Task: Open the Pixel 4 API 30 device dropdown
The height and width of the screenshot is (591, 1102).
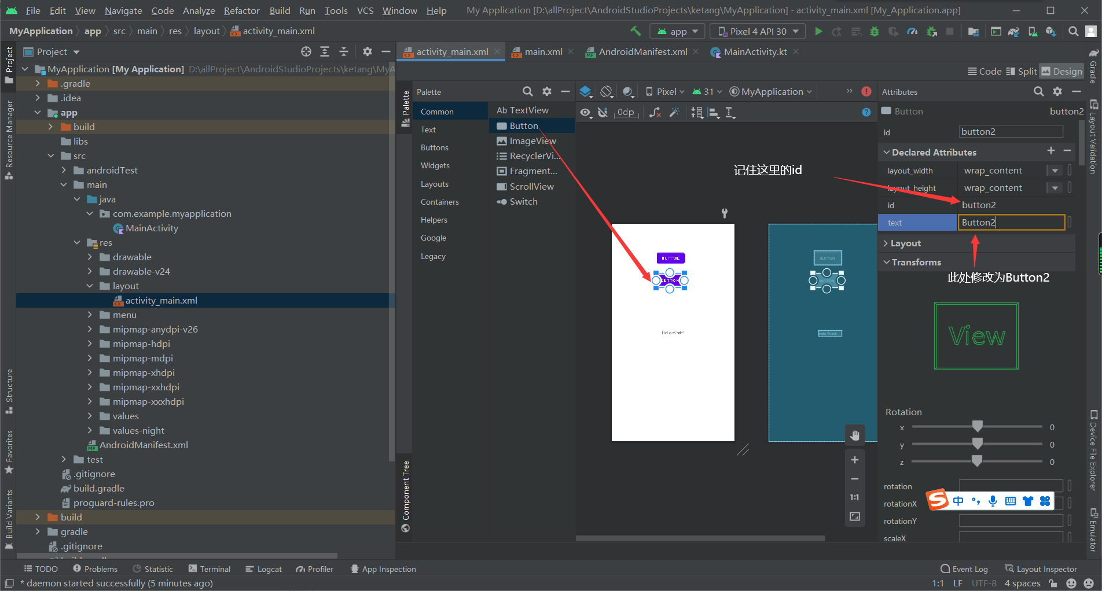Action: pos(758,31)
